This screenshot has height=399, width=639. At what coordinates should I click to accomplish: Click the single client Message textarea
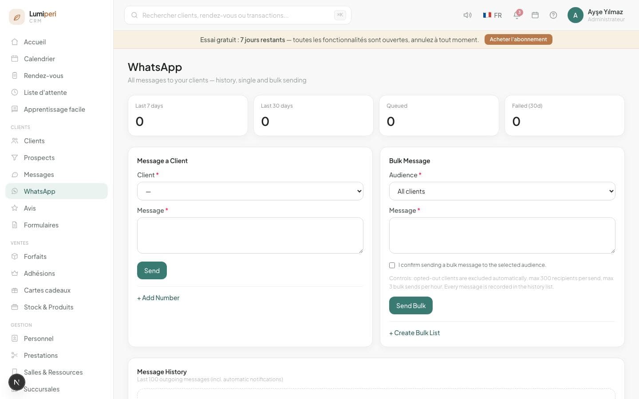point(250,235)
